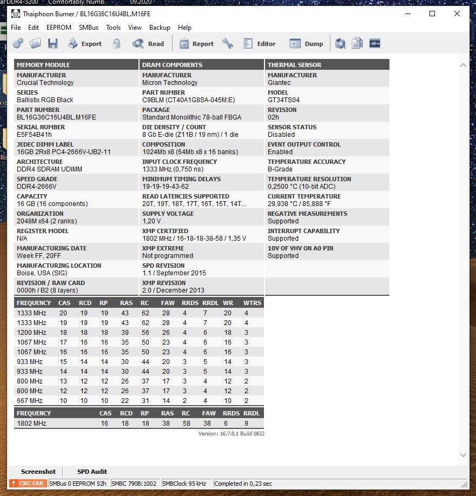Click the Export toolbar button
Image resolution: width=476 pixels, height=496 pixels.
pyautogui.click(x=85, y=44)
